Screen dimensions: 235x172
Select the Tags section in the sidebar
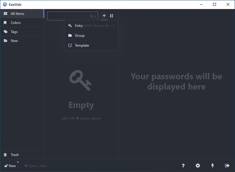click(14, 31)
